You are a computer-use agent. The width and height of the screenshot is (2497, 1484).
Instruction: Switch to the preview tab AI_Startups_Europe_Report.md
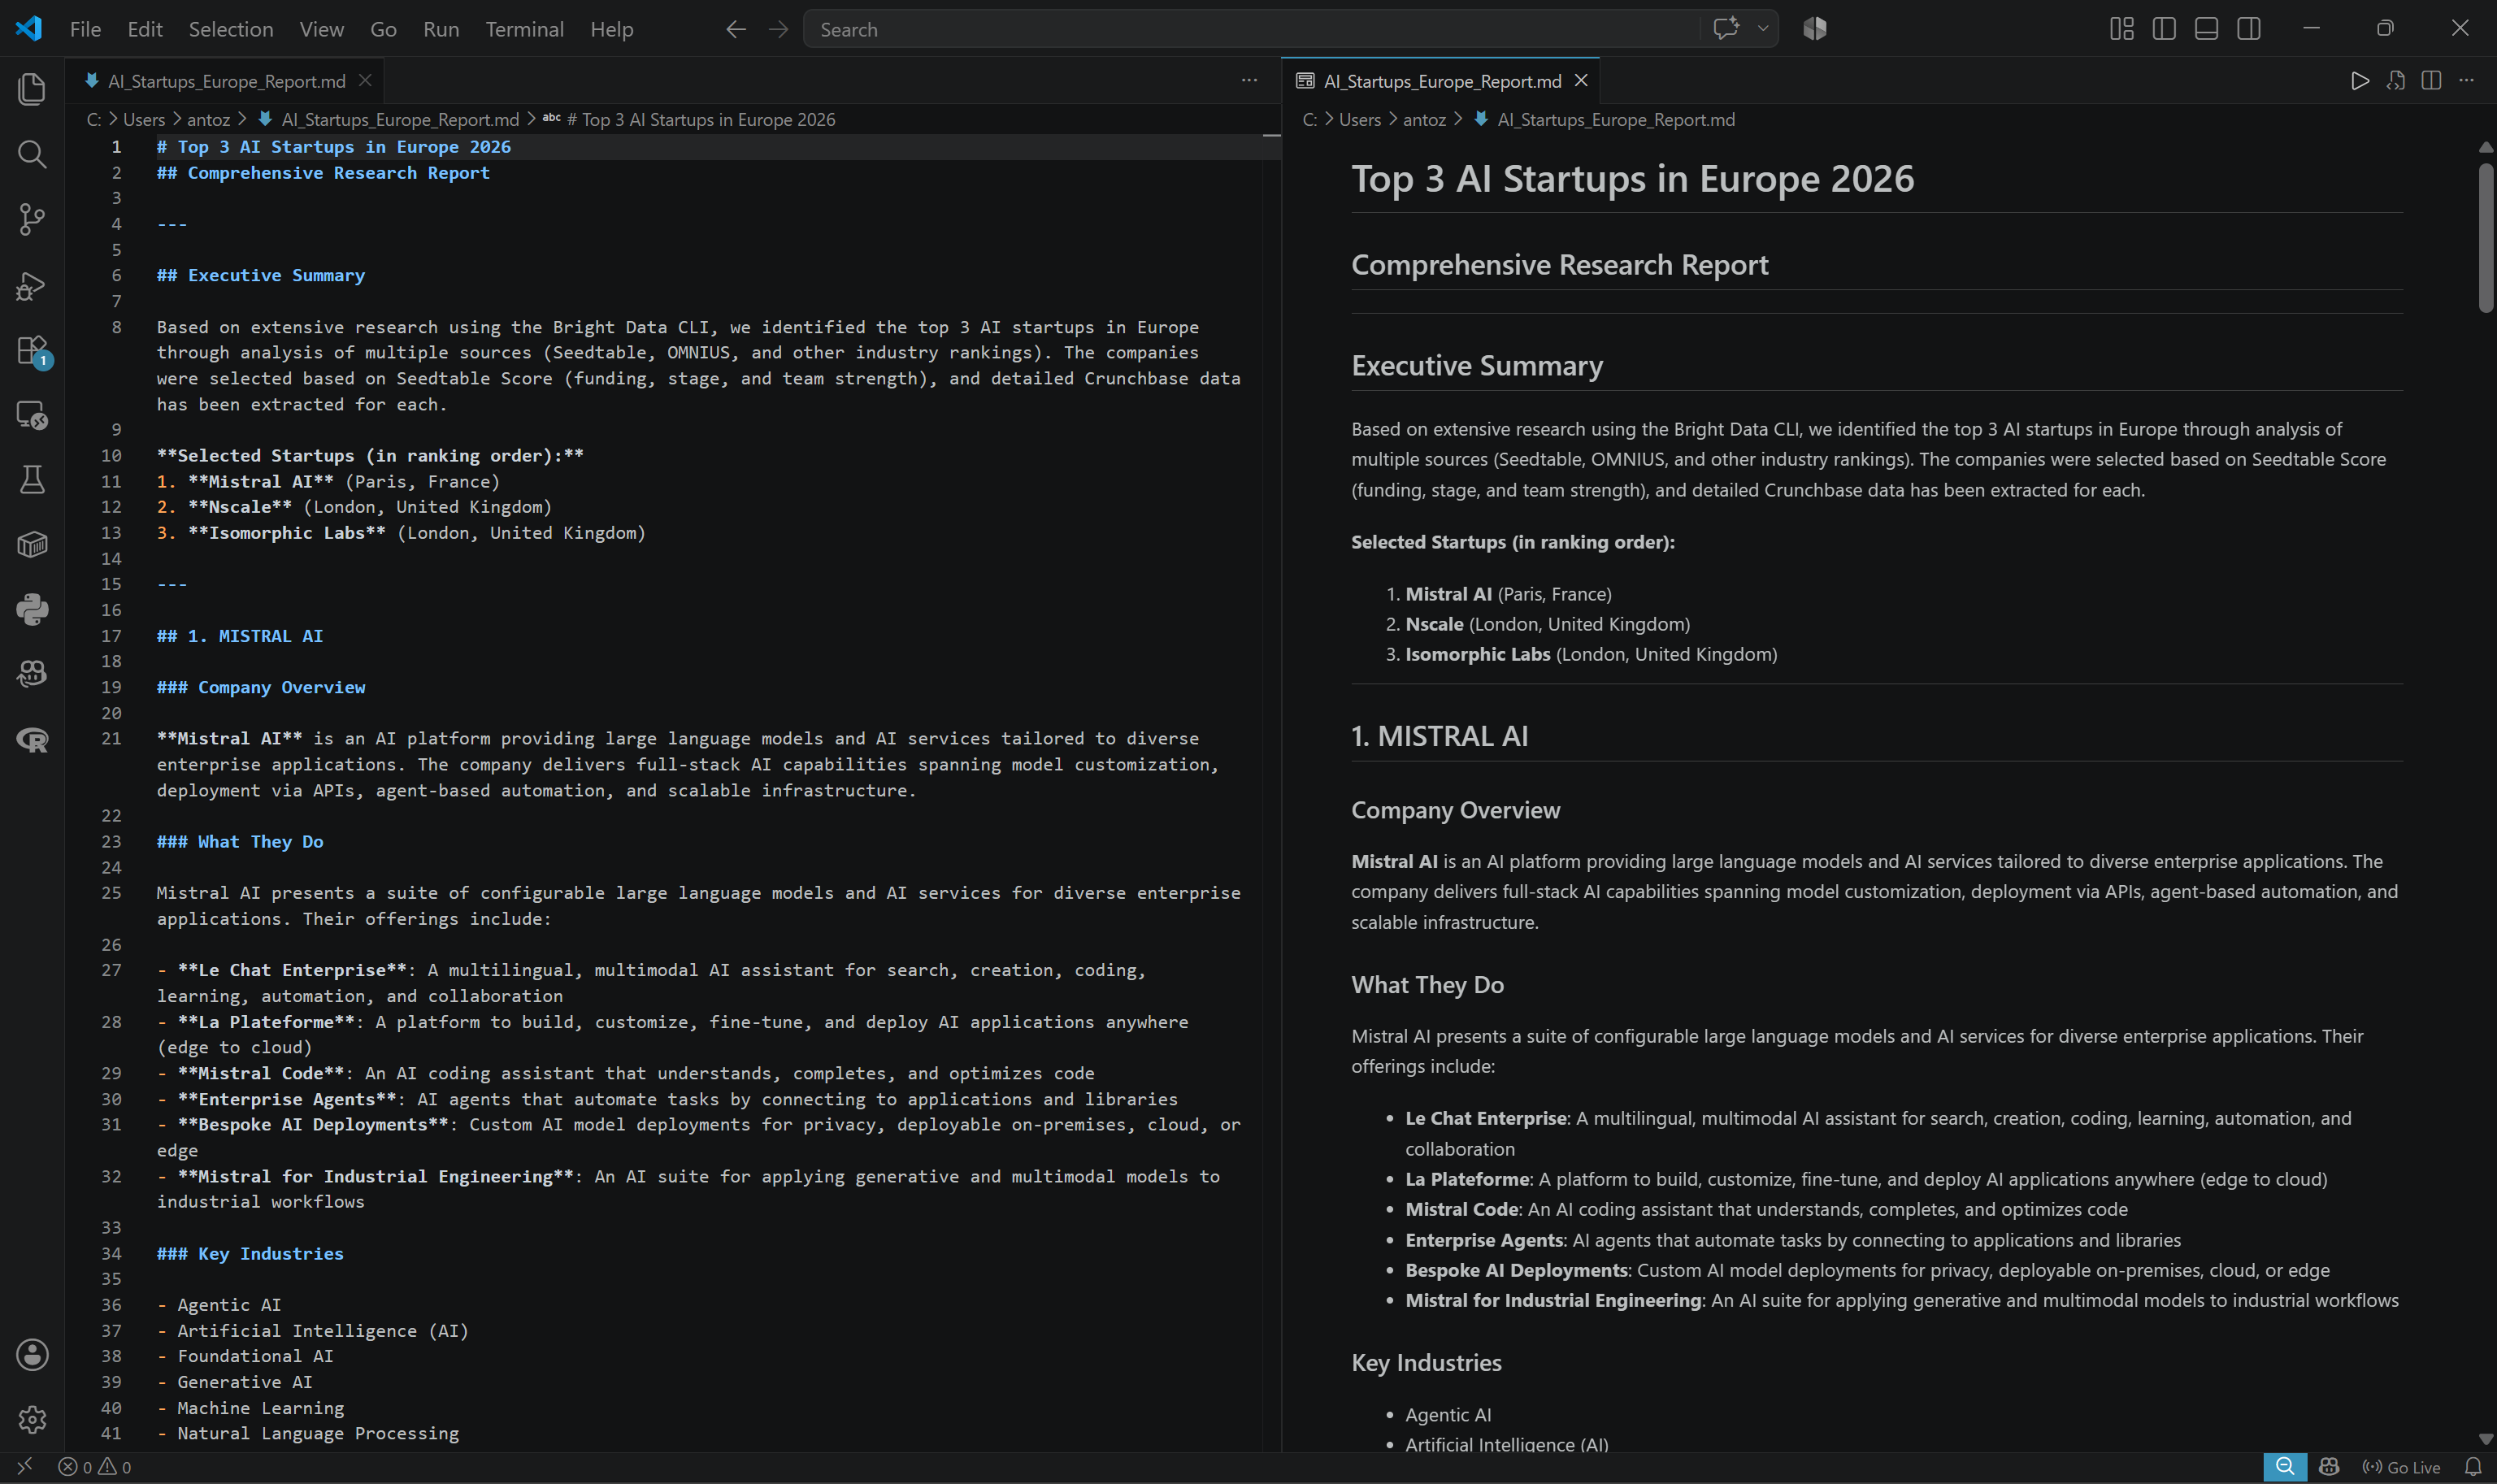[1441, 81]
